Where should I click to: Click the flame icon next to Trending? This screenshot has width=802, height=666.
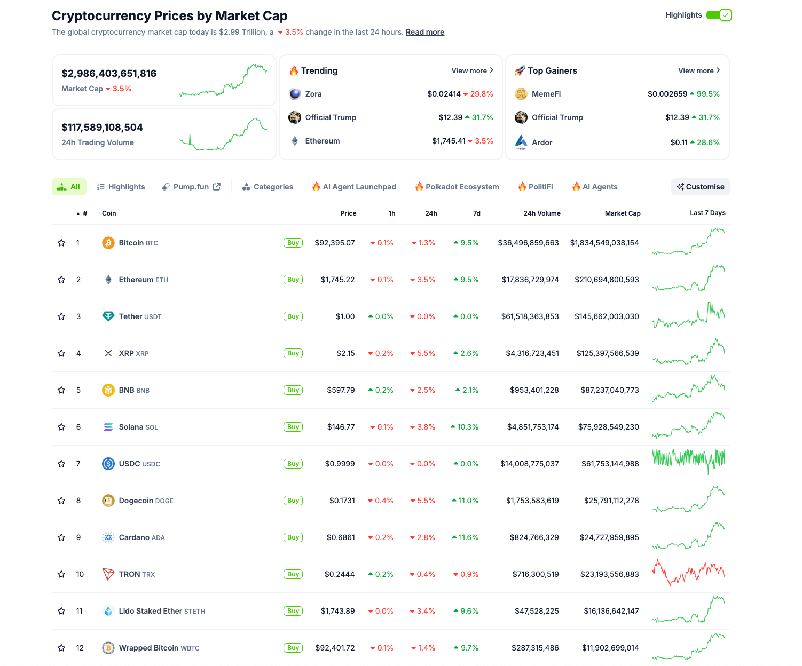294,70
